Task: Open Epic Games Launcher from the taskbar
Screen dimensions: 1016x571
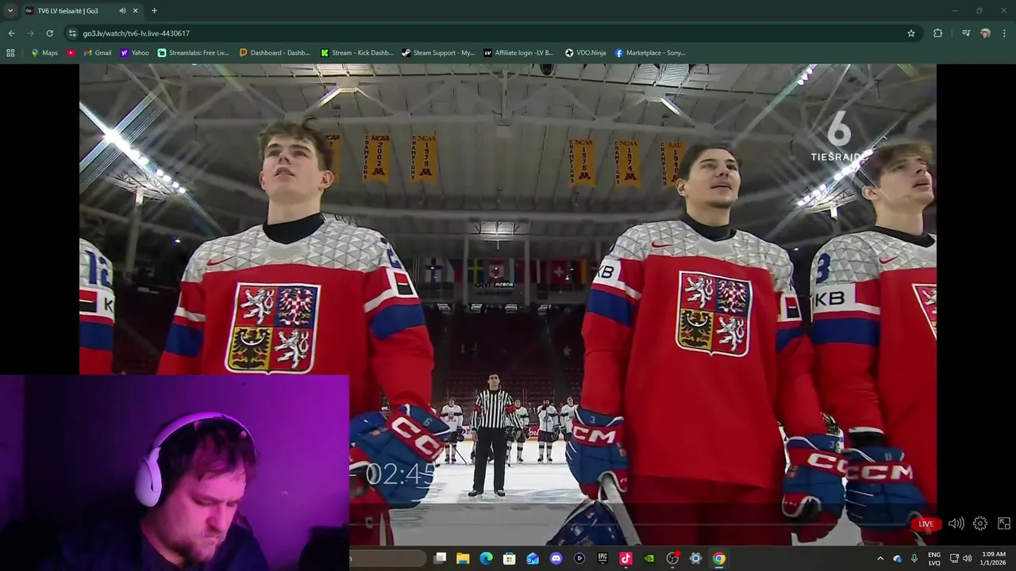Action: [x=602, y=558]
